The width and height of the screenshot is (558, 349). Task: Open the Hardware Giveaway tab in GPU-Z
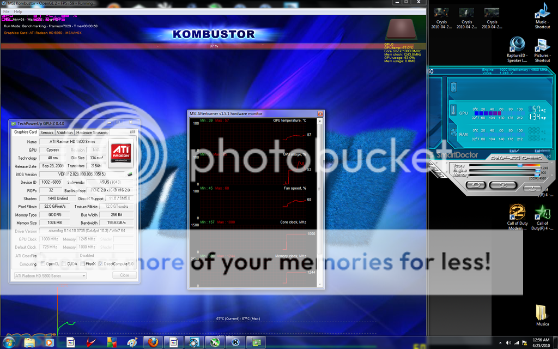tap(92, 133)
